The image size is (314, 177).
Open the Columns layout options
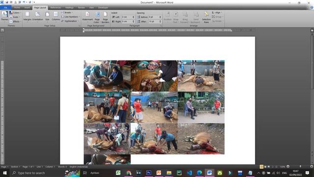point(56,17)
